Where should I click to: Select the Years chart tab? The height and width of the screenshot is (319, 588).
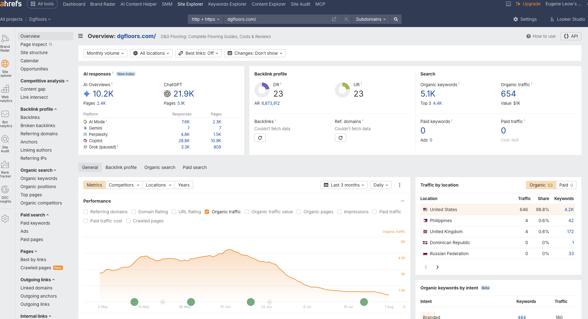pyautogui.click(x=184, y=185)
